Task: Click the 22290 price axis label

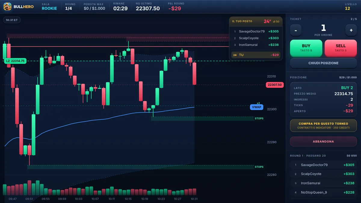Action: click(272, 142)
